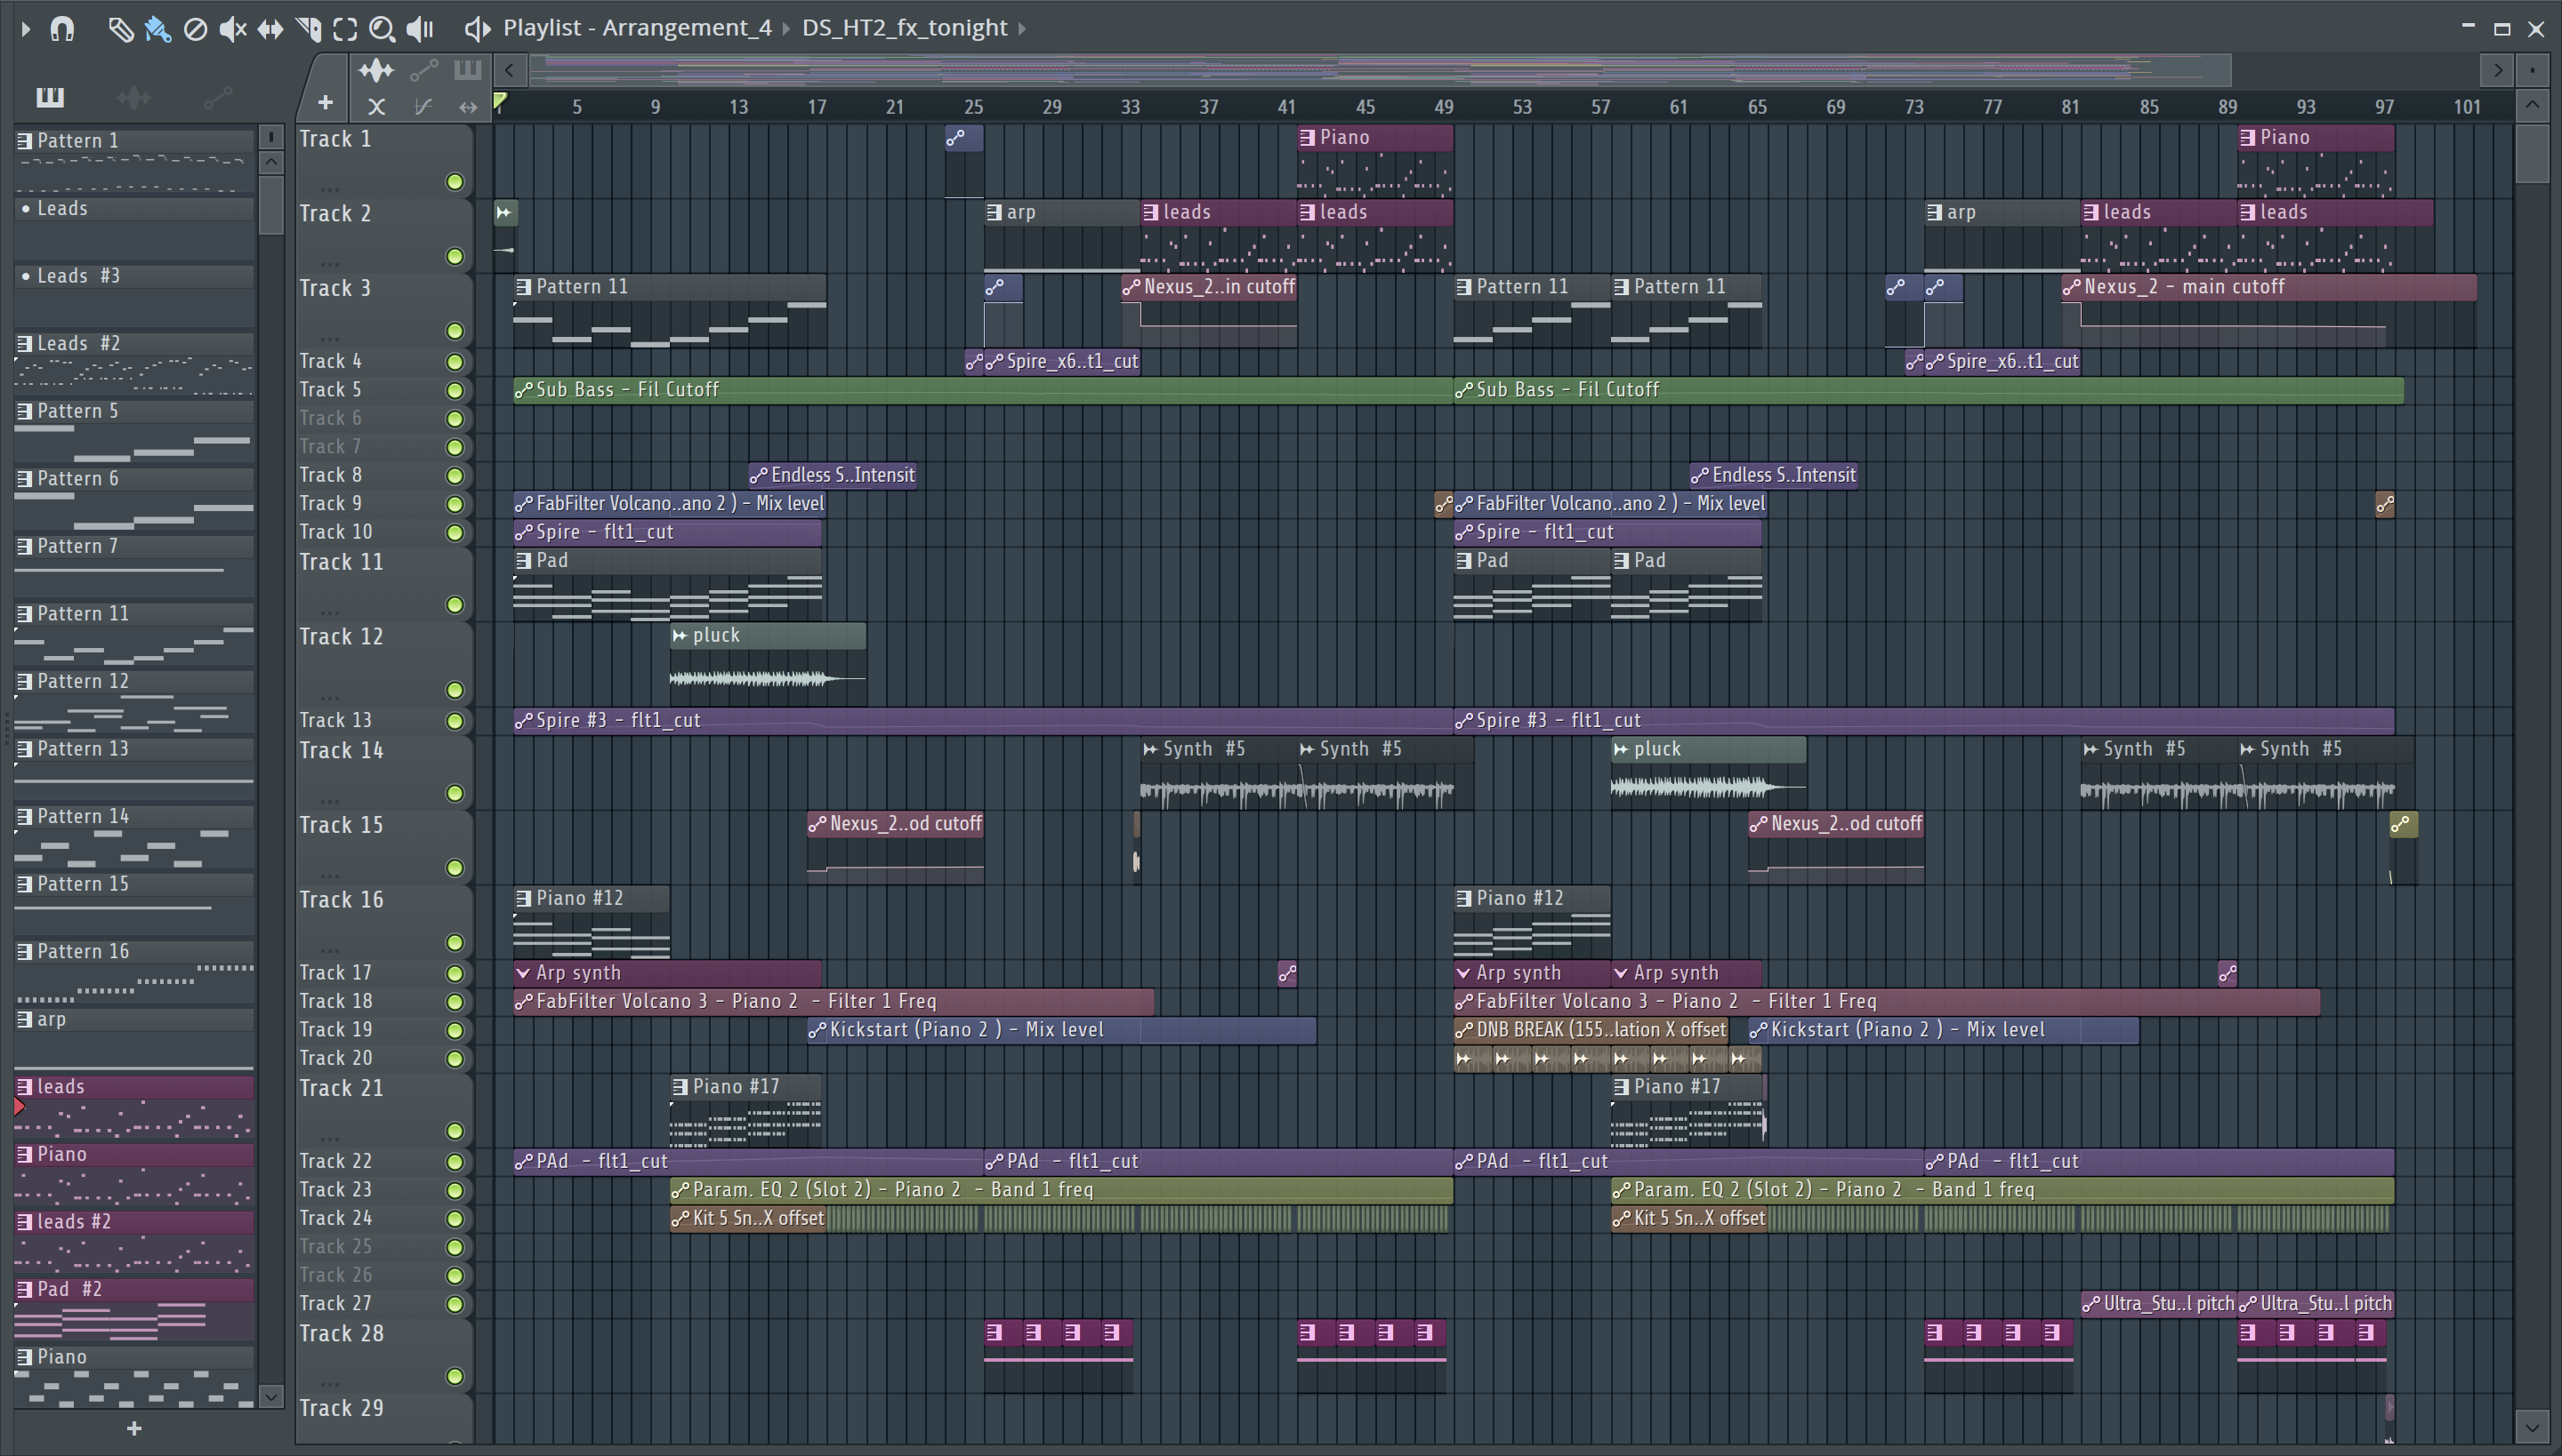Open the first Arp synth clip chevron on Track 17
2562x1456 pixels.
[523, 973]
